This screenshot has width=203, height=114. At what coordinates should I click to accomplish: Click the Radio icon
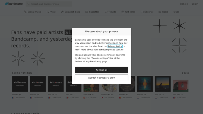pyautogui.click(x=160, y=12)
